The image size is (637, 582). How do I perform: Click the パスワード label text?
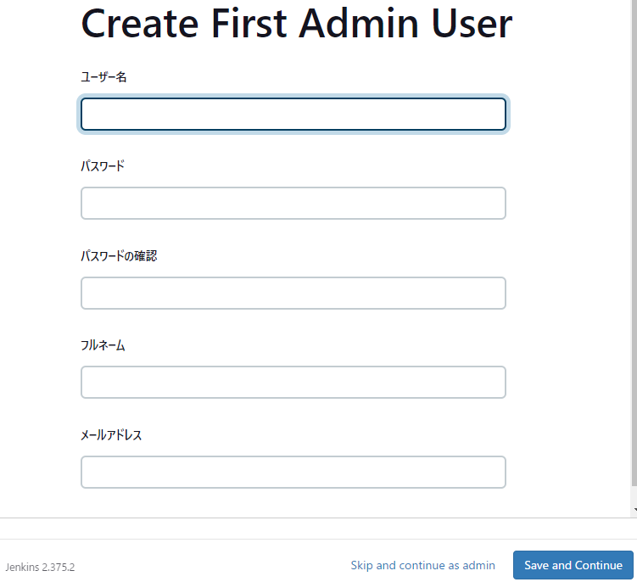103,165
